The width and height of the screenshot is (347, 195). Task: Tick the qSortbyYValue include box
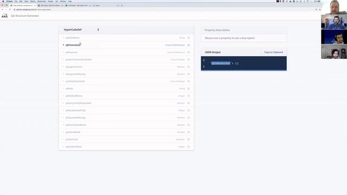[189, 147]
